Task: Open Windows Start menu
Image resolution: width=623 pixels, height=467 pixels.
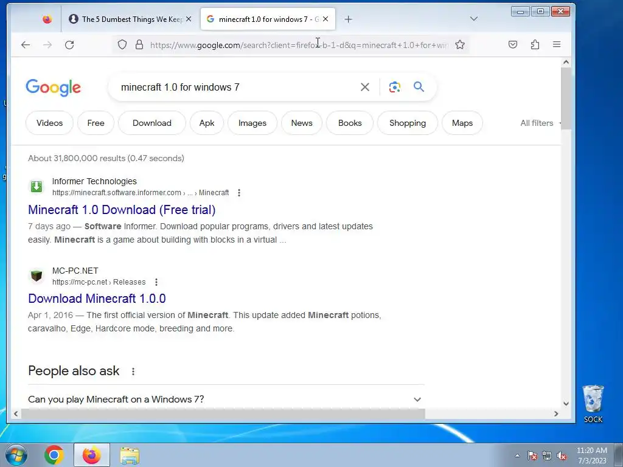Action: [x=16, y=455]
